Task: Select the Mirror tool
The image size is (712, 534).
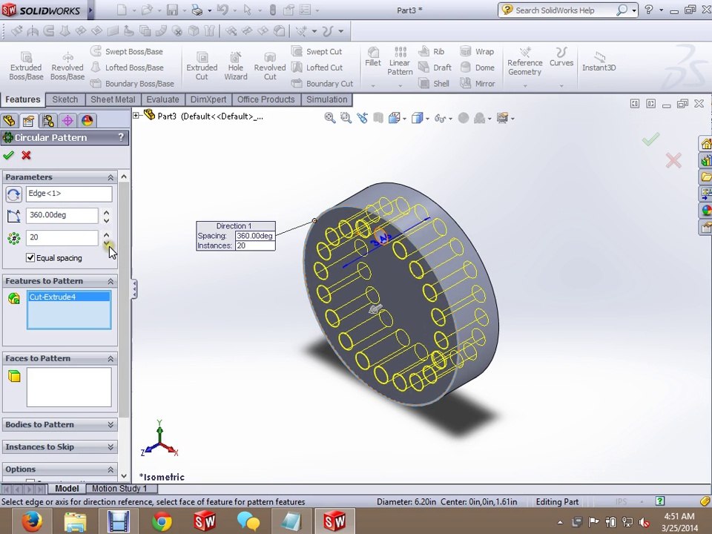Action: coord(477,84)
